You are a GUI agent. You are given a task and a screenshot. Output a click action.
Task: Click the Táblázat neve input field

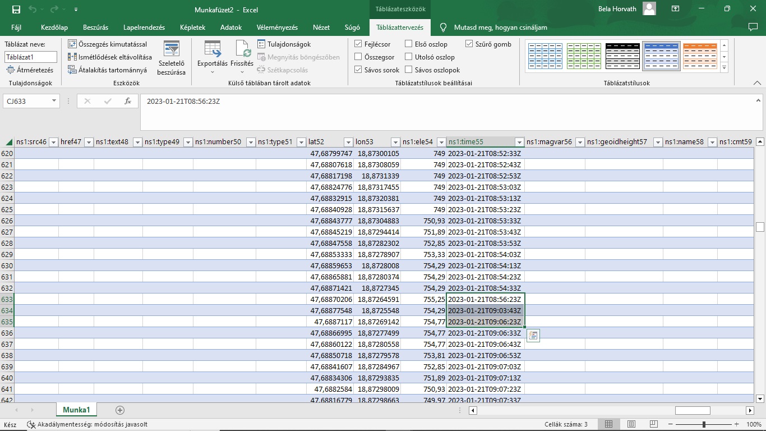coord(31,57)
